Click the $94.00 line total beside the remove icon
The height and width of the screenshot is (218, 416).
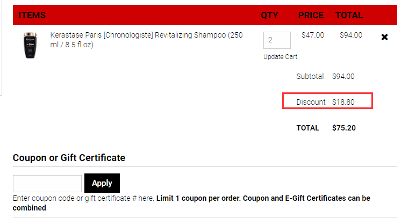tap(351, 35)
